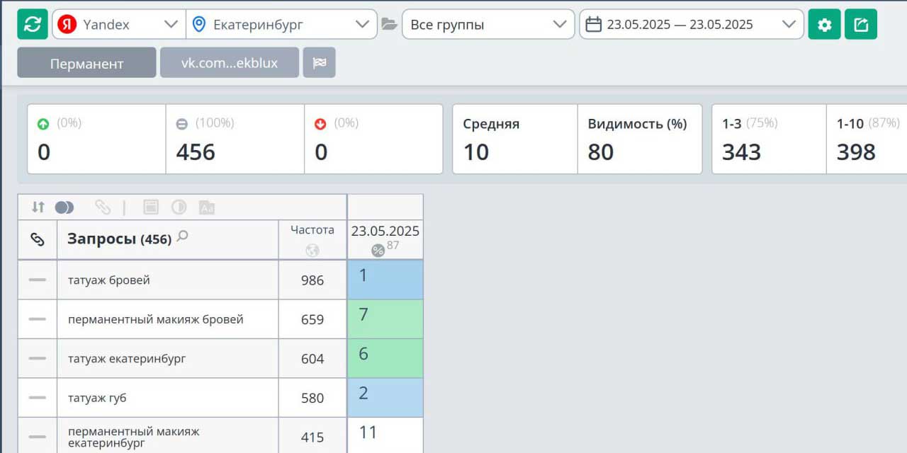
Task: Click the globe icon under Частота
Action: point(312,250)
